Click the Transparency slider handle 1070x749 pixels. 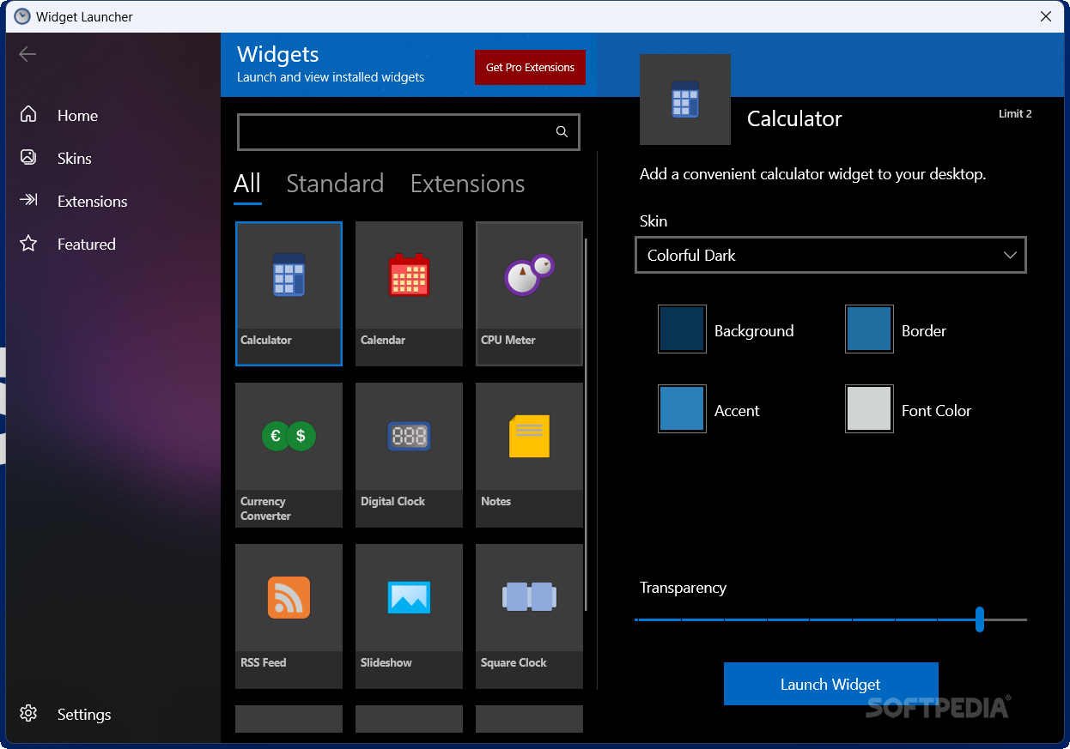point(979,619)
